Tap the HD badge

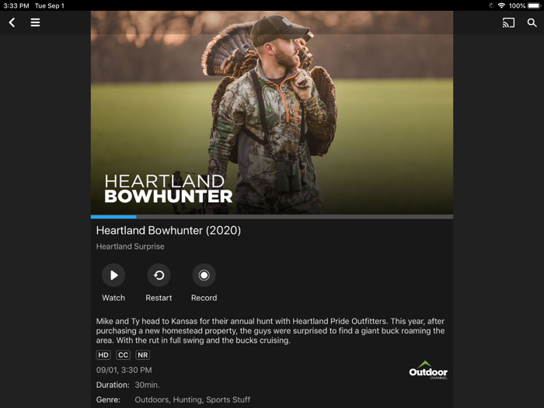point(103,355)
